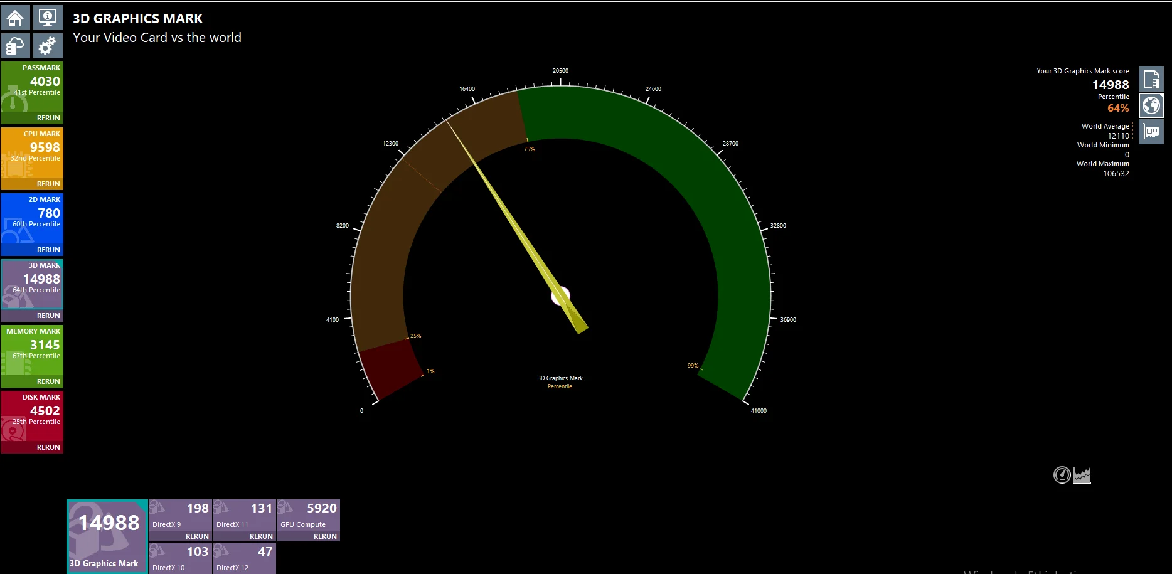
Task: Click RERUN on the GPU Compute tile
Action: (324, 536)
